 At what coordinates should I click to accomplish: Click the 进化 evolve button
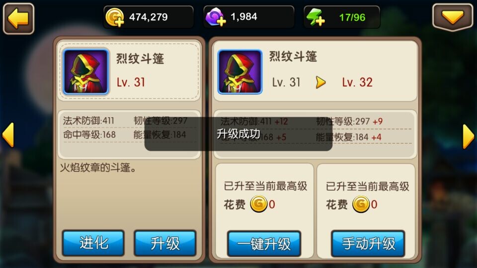coord(93,243)
